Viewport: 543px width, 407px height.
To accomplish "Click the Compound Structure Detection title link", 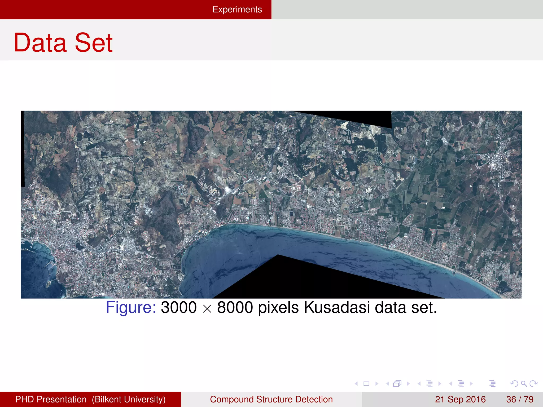I will (271, 399).
